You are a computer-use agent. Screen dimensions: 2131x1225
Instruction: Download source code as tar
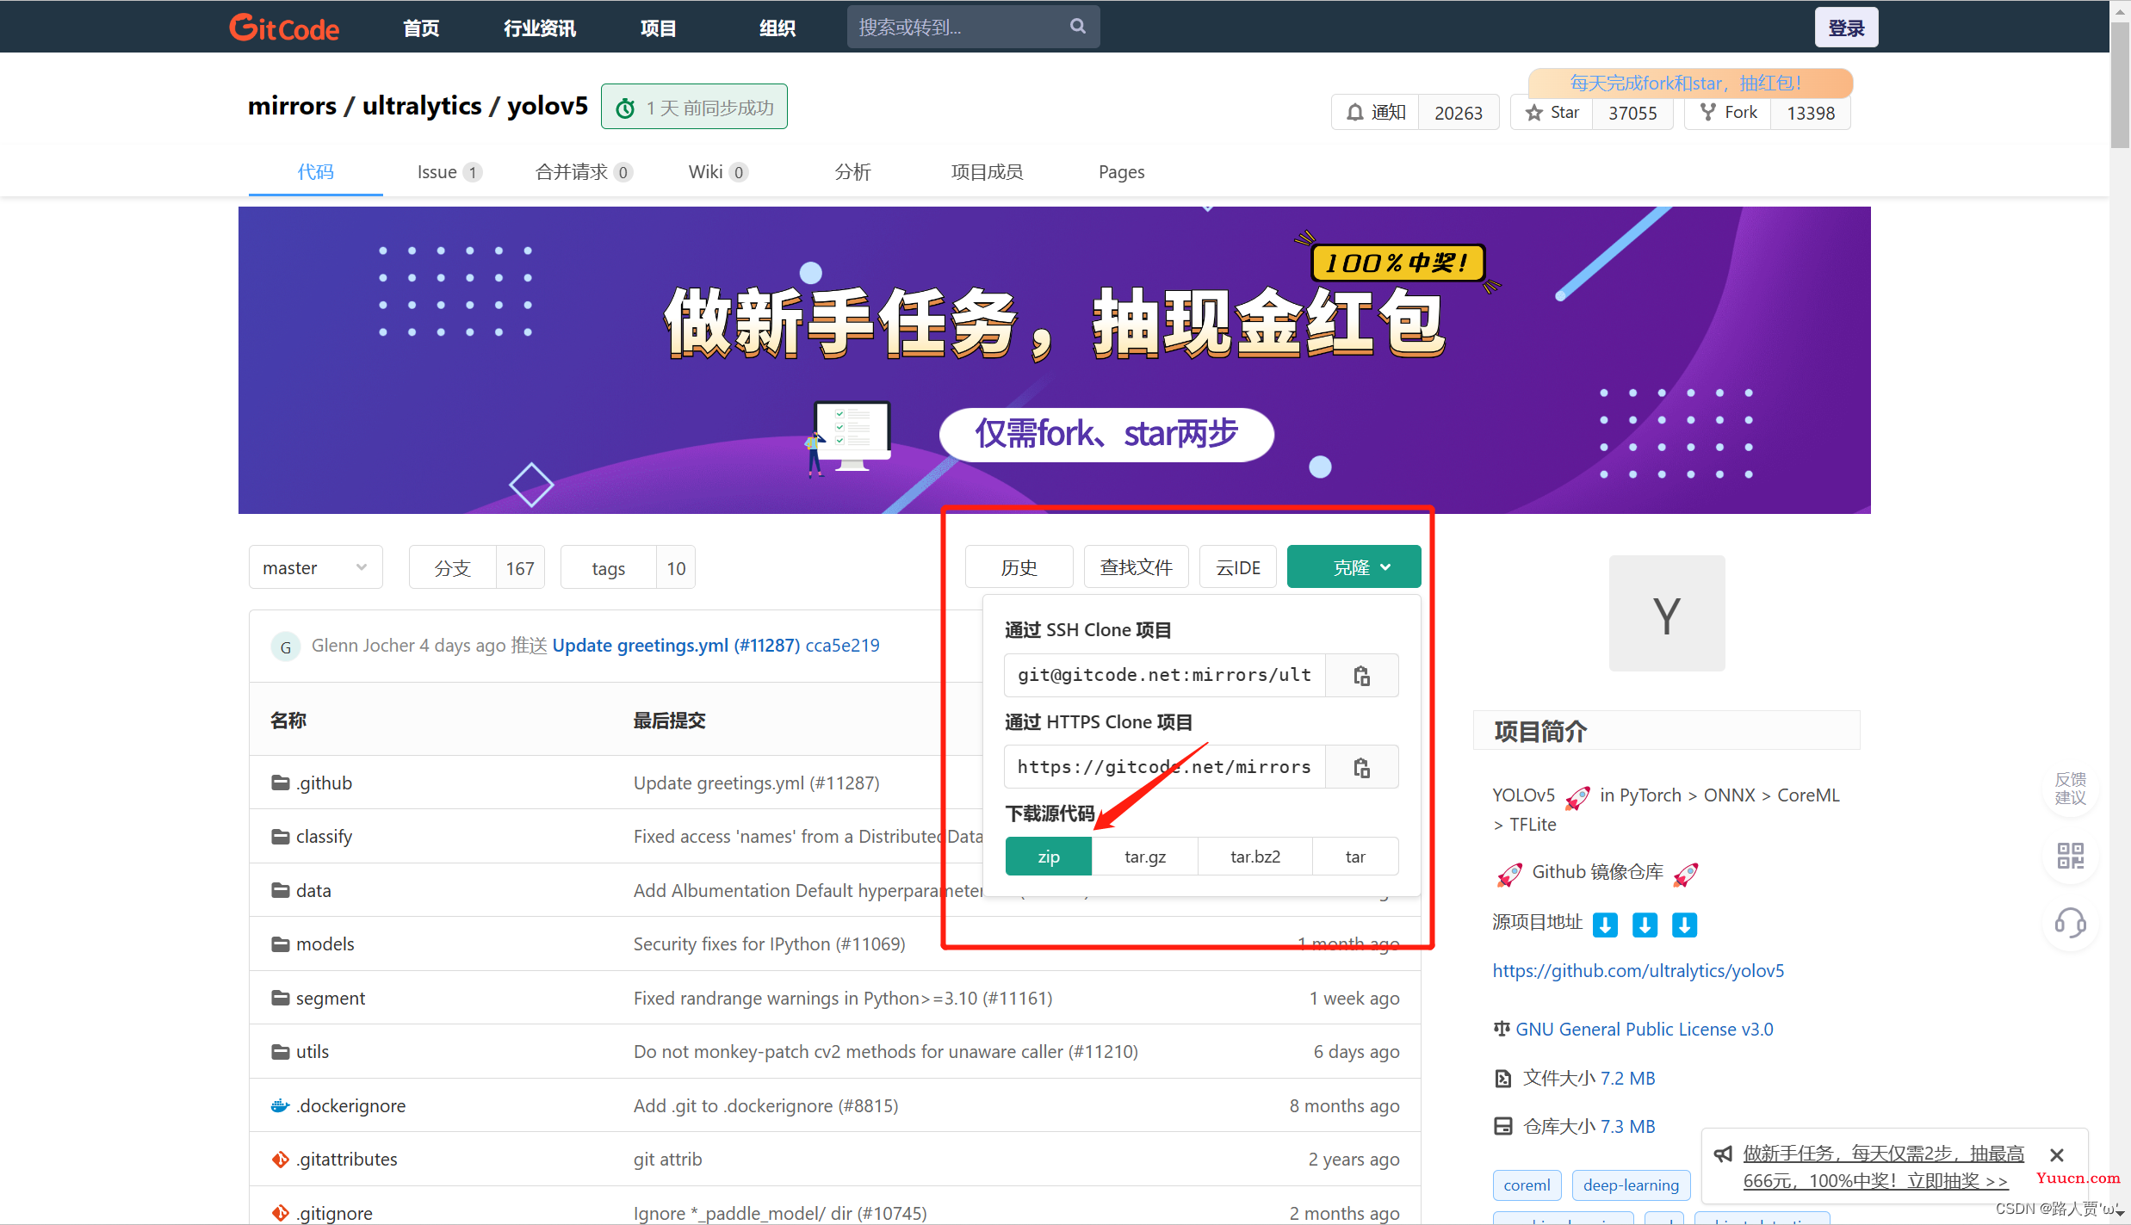[1355, 857]
